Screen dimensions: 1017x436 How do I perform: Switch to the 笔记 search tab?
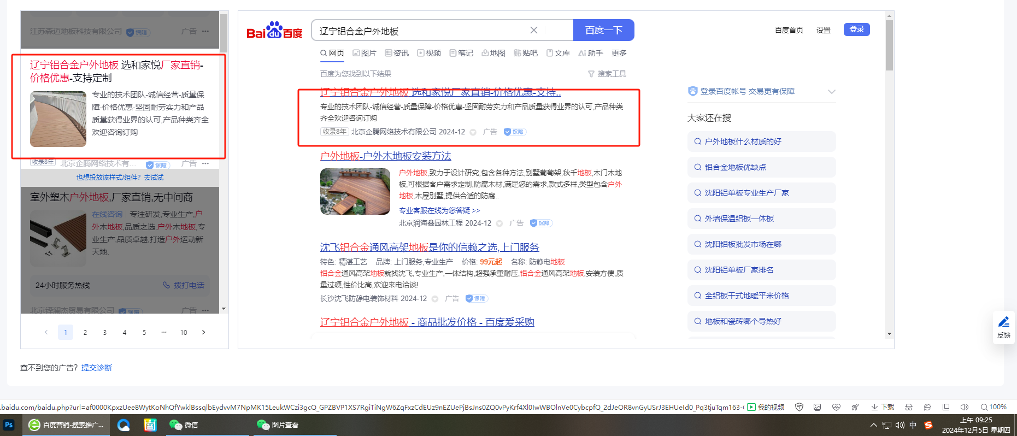coord(461,53)
